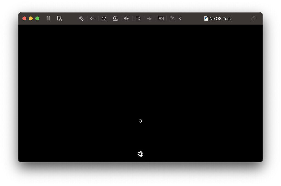281x186 pixels.
Task: Restart the NixOS Test virtual machine
Action: pyautogui.click(x=59, y=18)
